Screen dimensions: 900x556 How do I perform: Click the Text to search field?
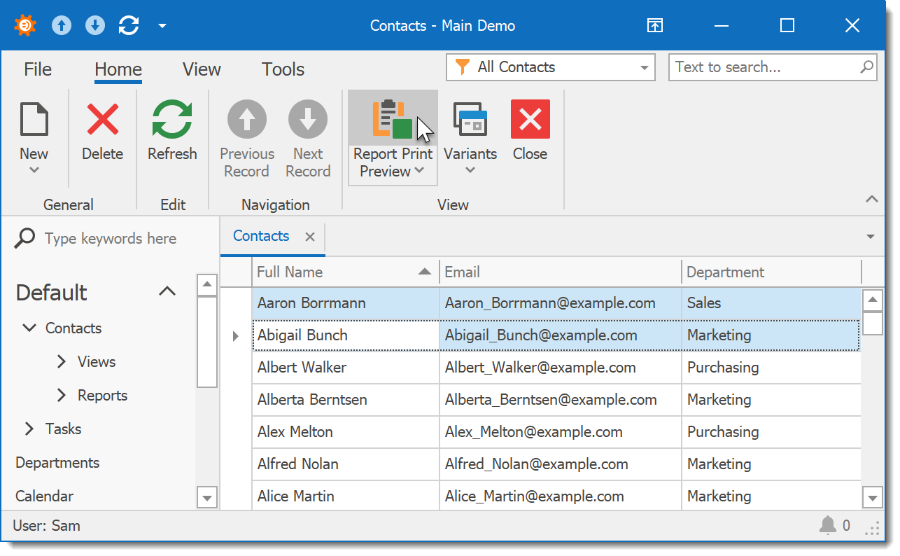763,67
